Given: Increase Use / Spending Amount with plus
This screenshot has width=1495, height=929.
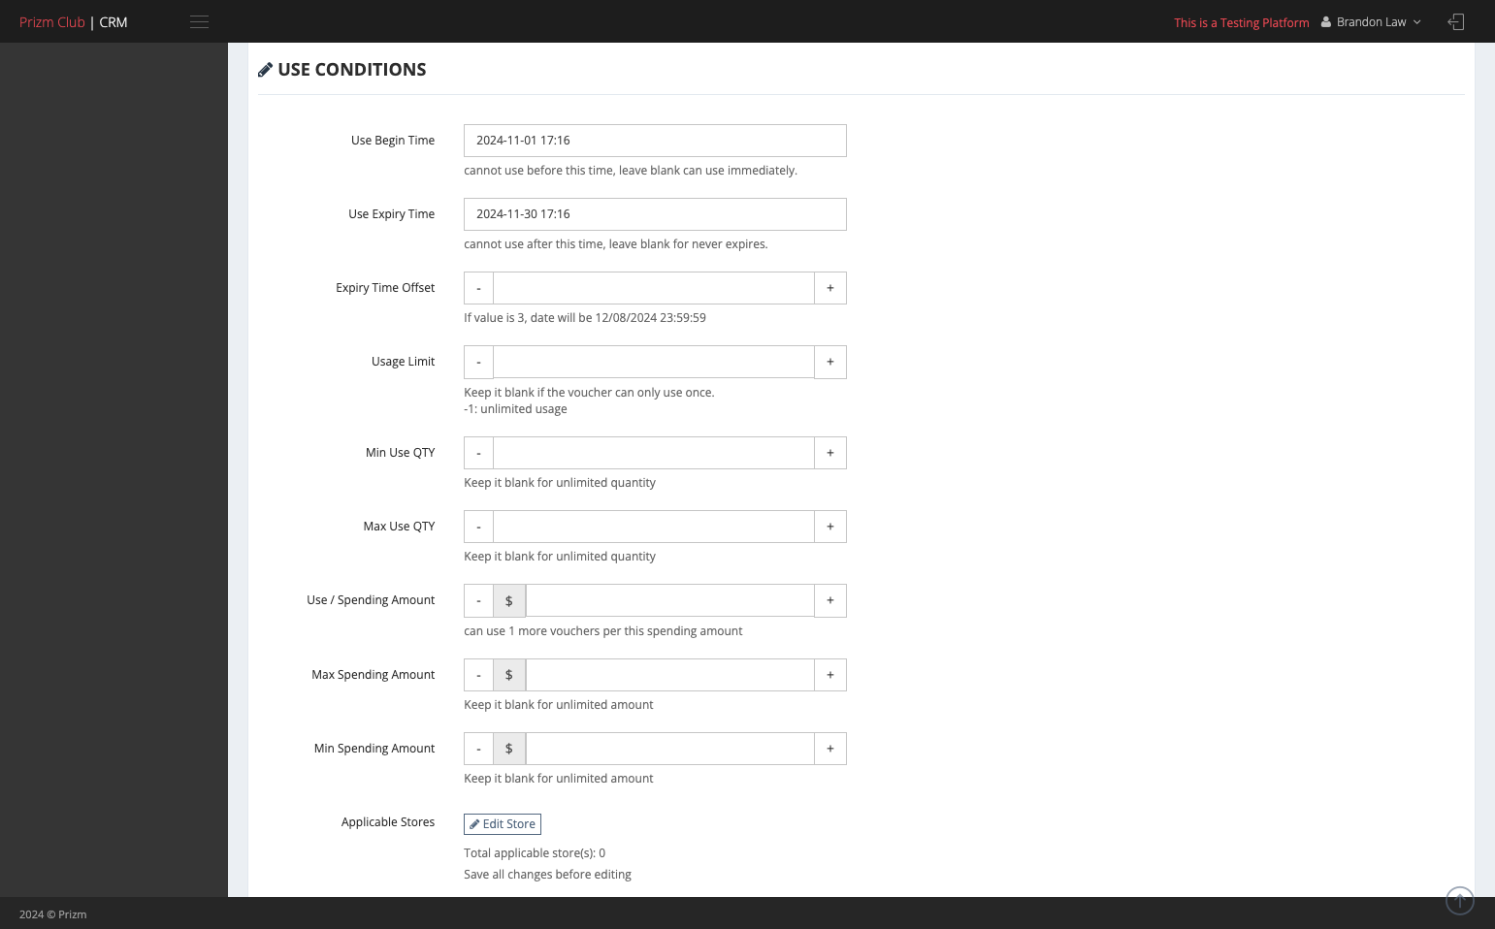Looking at the screenshot, I should [830, 600].
